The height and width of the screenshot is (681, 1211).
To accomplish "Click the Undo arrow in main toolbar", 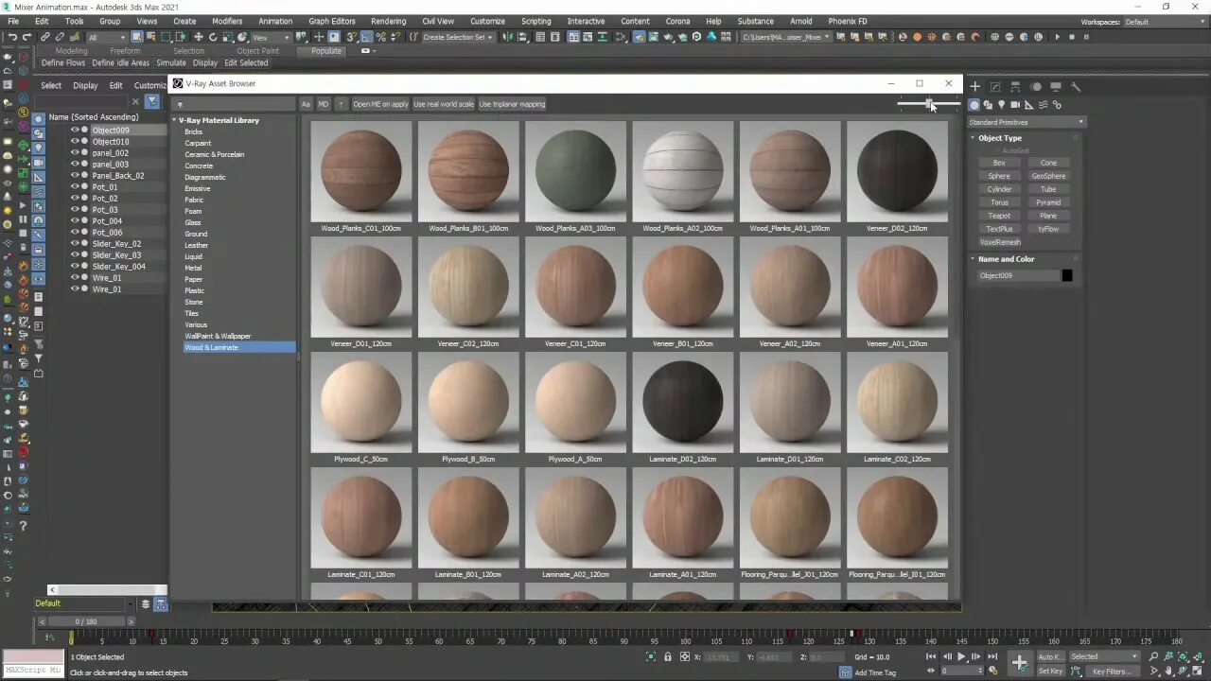I will [x=12, y=37].
